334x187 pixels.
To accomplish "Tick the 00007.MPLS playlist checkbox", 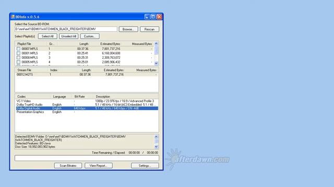I will tap(18, 49).
